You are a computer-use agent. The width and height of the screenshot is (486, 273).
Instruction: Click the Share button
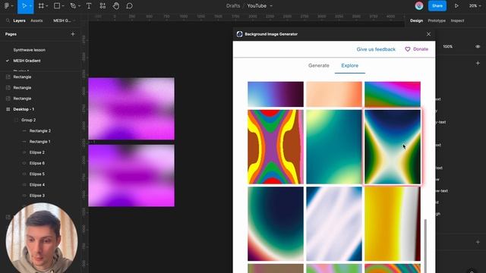pyautogui.click(x=437, y=6)
